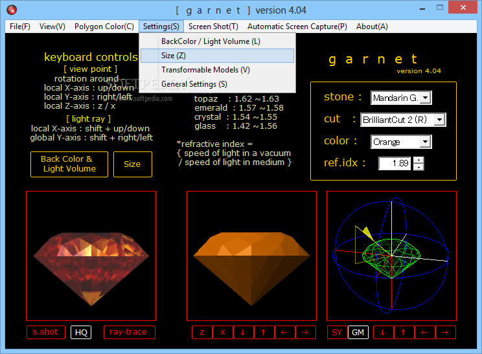The width and height of the screenshot is (482, 354).
Task: Click up arrow next to the GM button
Action: tap(404, 332)
